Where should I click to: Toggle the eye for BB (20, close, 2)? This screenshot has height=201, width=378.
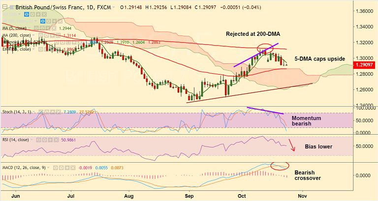click(43, 21)
